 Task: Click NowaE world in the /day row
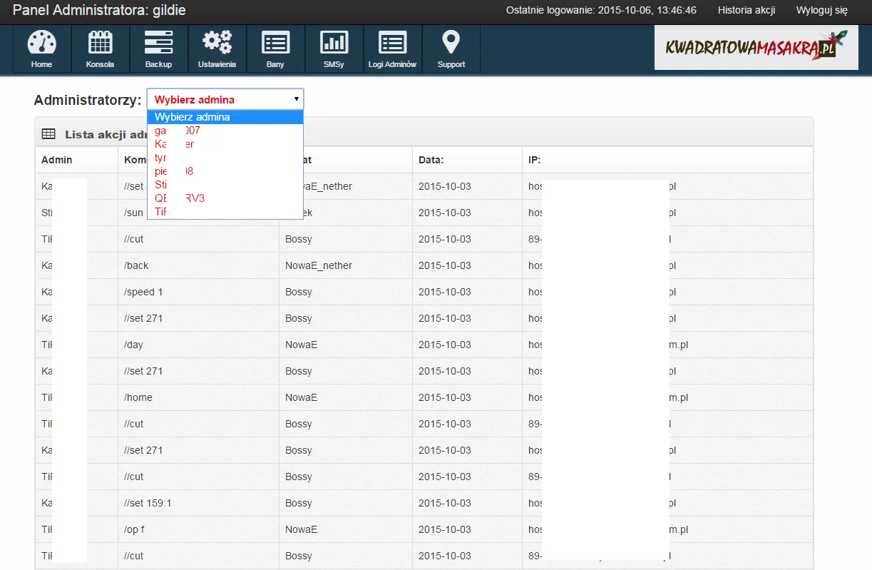[x=301, y=345]
